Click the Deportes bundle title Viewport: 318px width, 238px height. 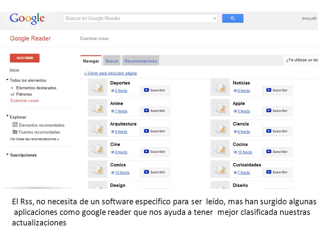point(120,83)
